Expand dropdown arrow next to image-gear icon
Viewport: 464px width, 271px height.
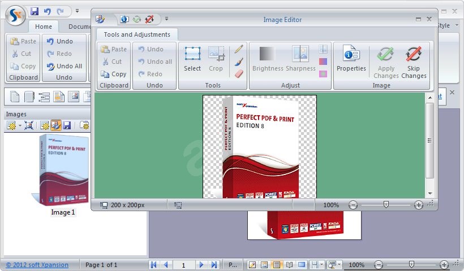tap(20, 126)
